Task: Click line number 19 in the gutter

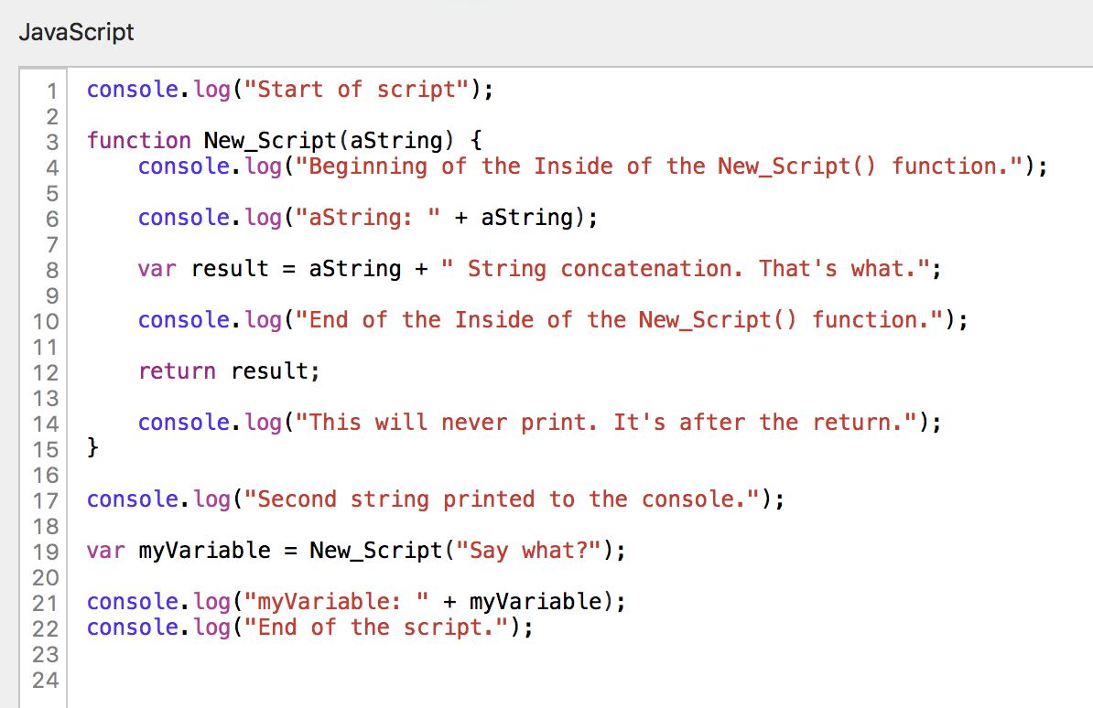Action: click(x=46, y=552)
